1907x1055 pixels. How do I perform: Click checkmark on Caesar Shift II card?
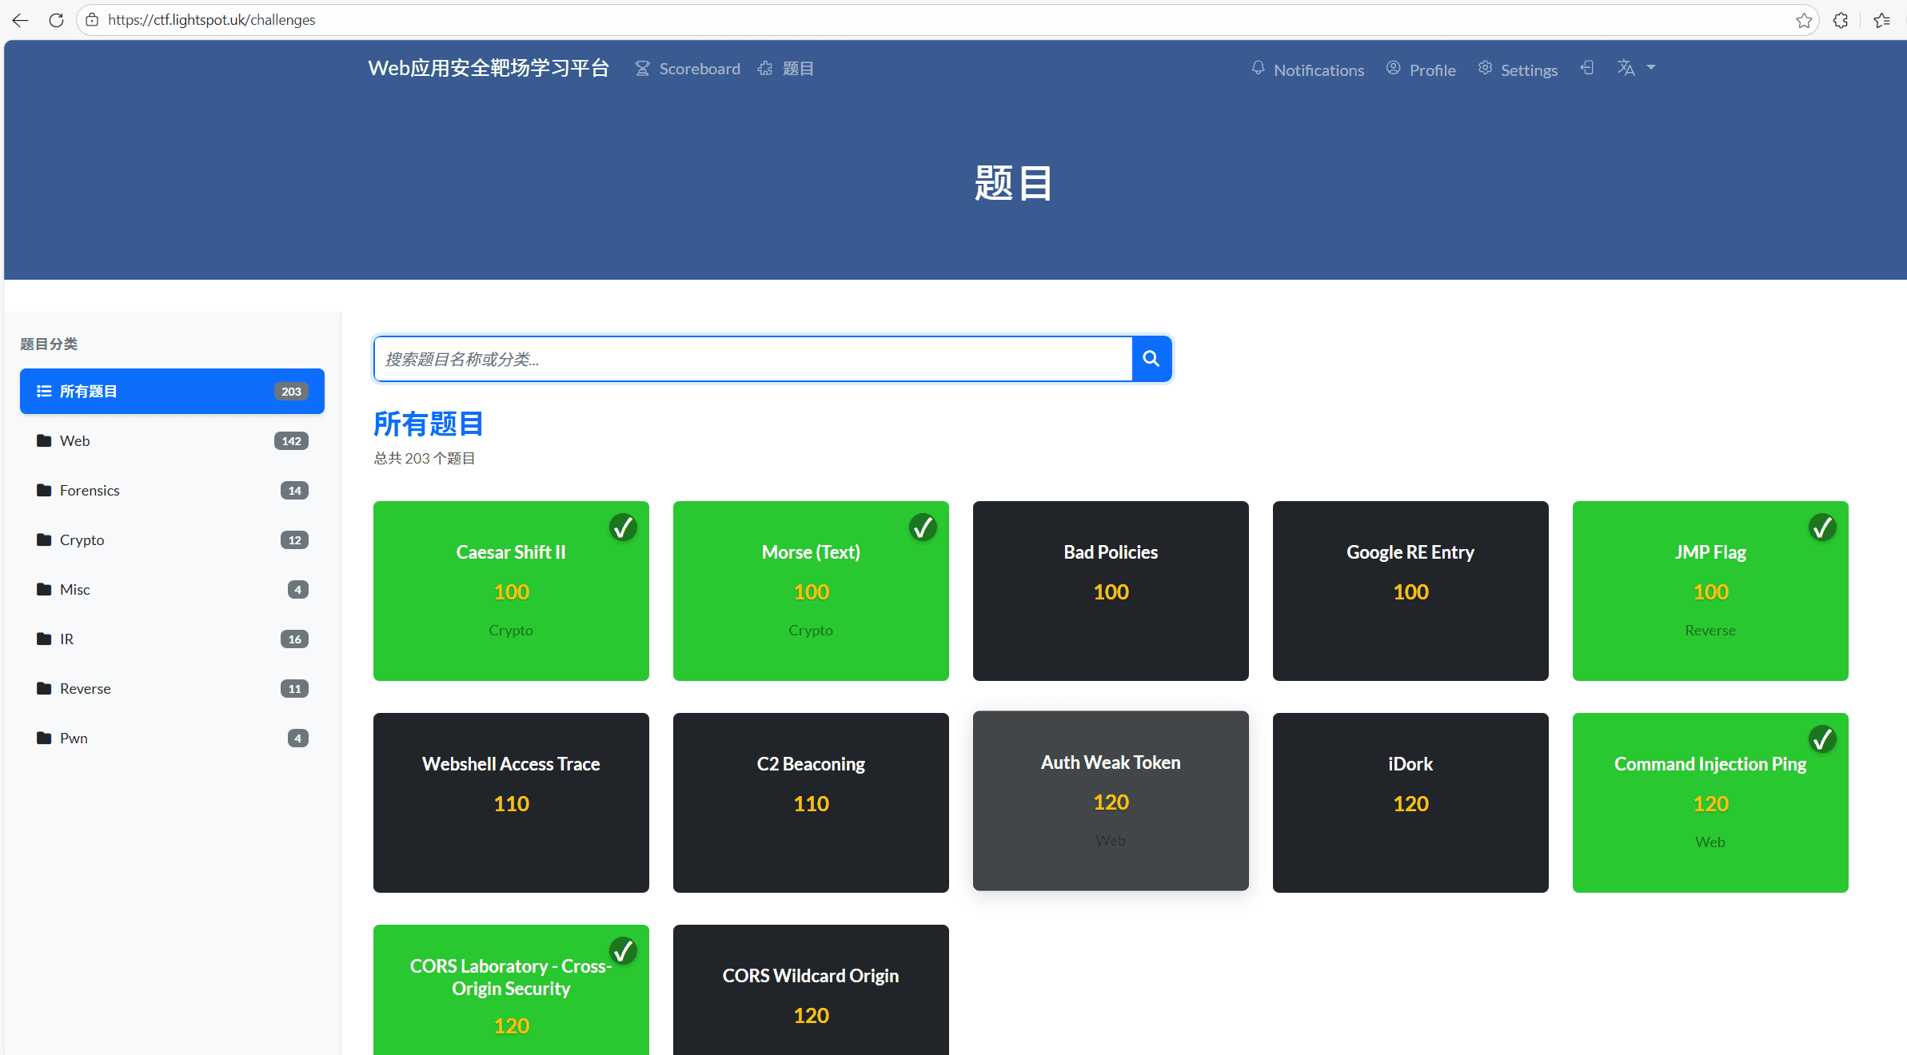point(623,527)
